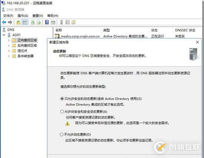Click the wizard server image in dialog header

[x=194, y=54]
